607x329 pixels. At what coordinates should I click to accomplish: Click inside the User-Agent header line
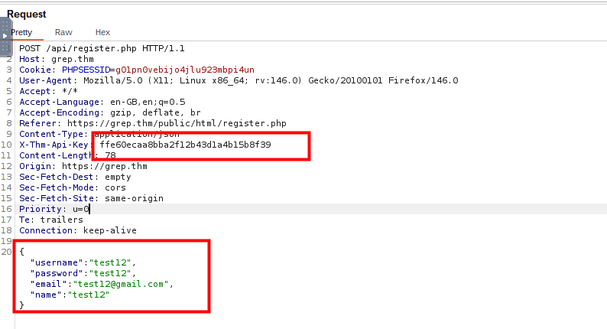click(x=229, y=80)
